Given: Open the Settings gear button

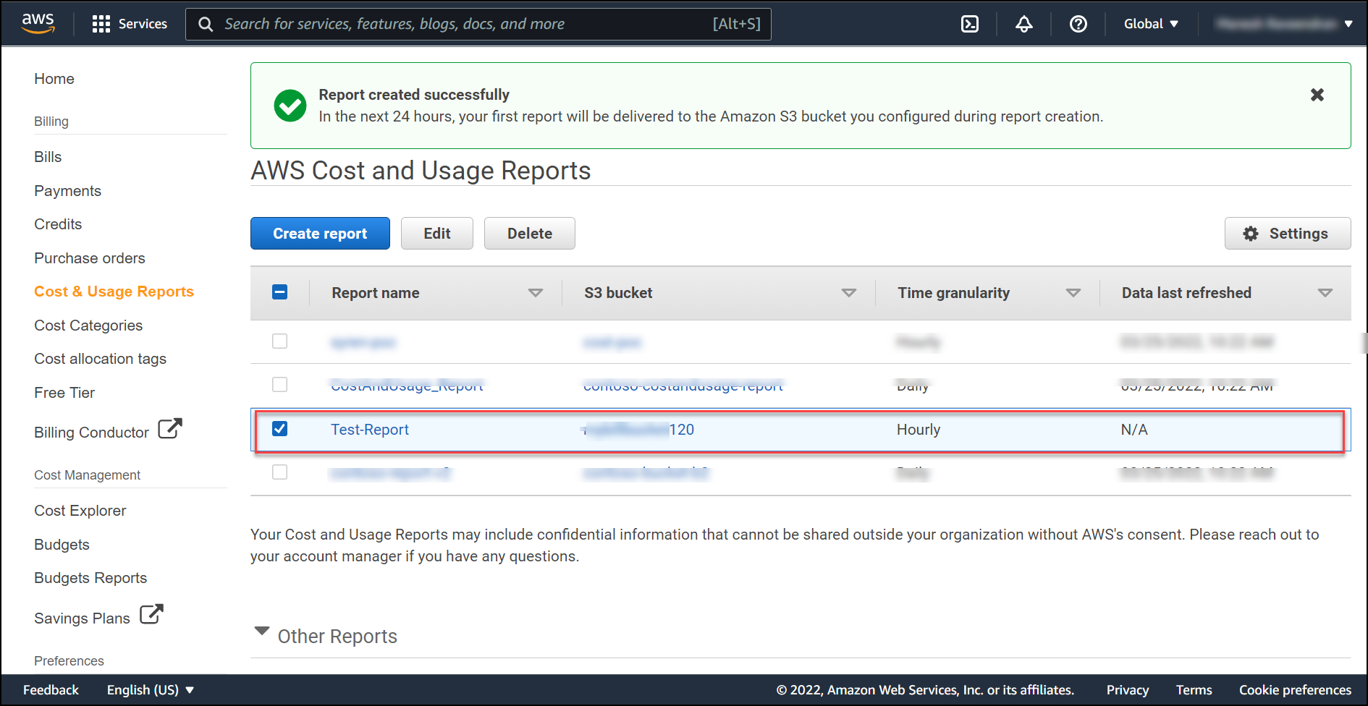Looking at the screenshot, I should tap(1287, 233).
